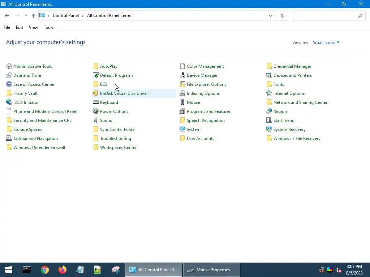Click the Color Management page icon

[x=182, y=66]
